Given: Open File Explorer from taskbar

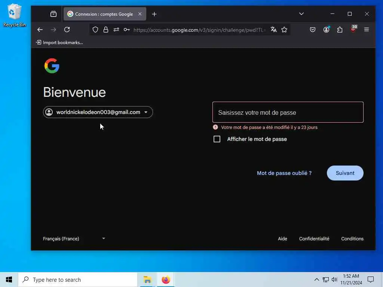Looking at the screenshot, I should [x=147, y=280].
